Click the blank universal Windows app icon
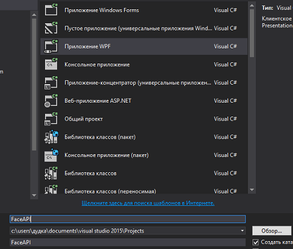293x249 pixels. [51, 28]
